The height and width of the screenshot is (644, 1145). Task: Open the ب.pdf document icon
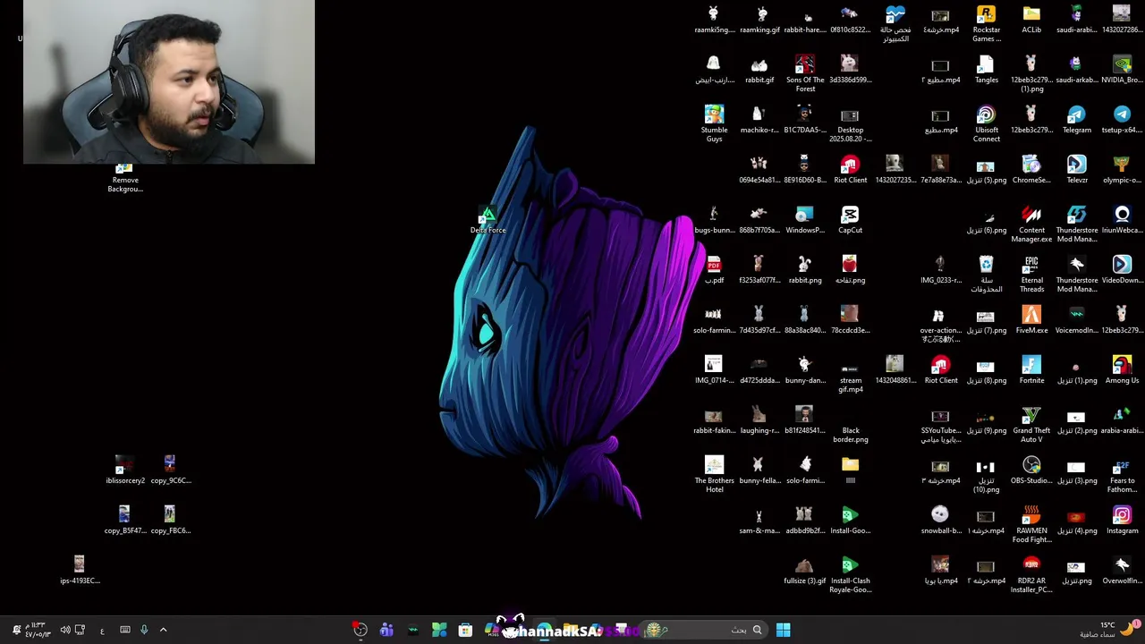click(714, 269)
